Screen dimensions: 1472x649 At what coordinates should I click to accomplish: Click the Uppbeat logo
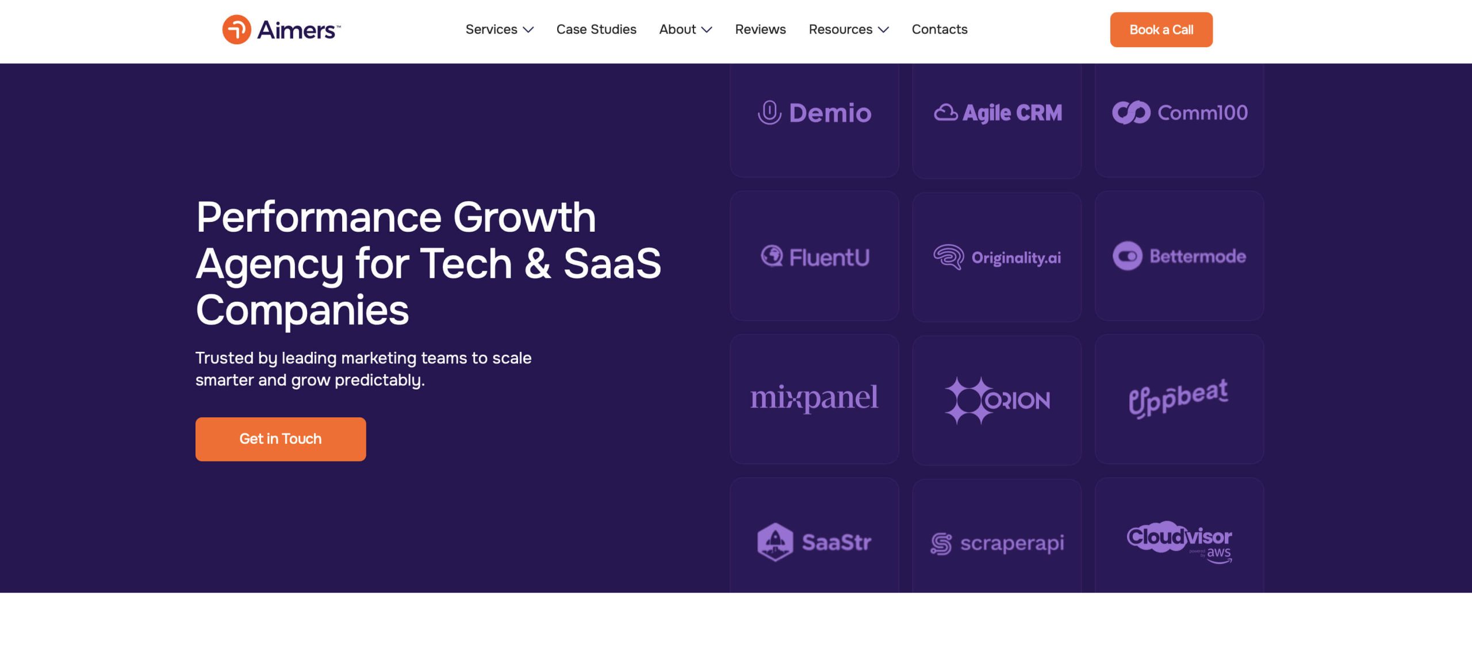(x=1178, y=398)
